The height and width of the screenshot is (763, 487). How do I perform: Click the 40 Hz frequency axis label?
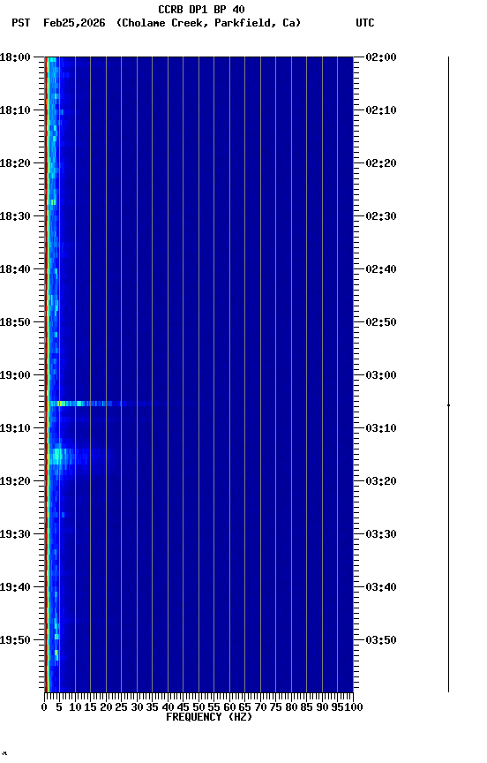tap(168, 707)
